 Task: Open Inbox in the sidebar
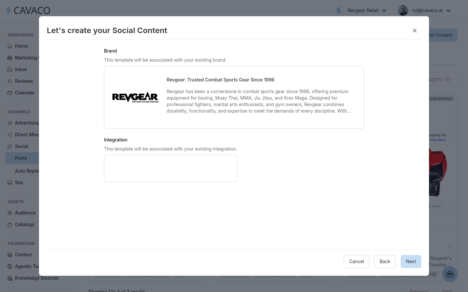21,69
